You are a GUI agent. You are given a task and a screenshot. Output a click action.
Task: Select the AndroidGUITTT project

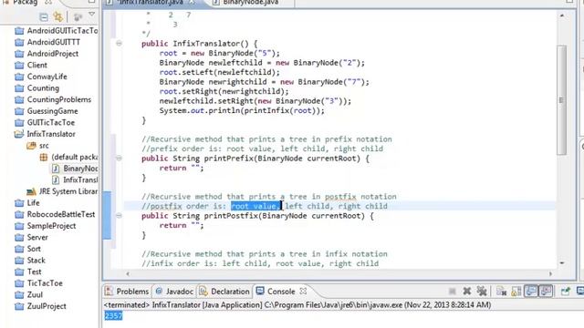47,42
